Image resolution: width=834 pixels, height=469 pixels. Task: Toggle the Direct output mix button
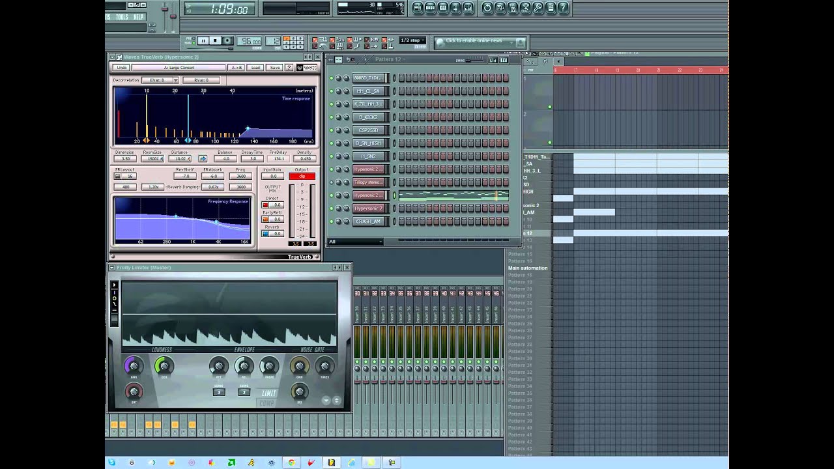pos(265,205)
